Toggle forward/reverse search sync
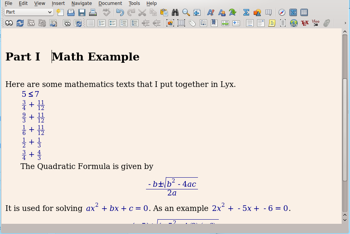 pyautogui.click(x=53, y=23)
